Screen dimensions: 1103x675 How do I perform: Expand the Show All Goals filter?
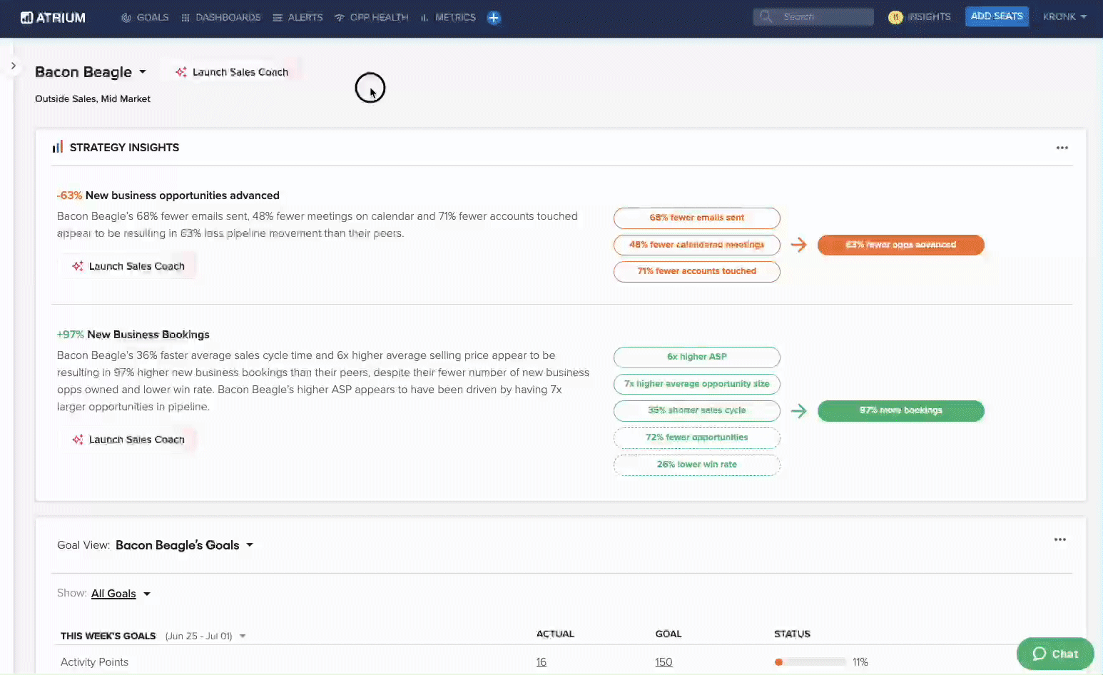point(147,593)
